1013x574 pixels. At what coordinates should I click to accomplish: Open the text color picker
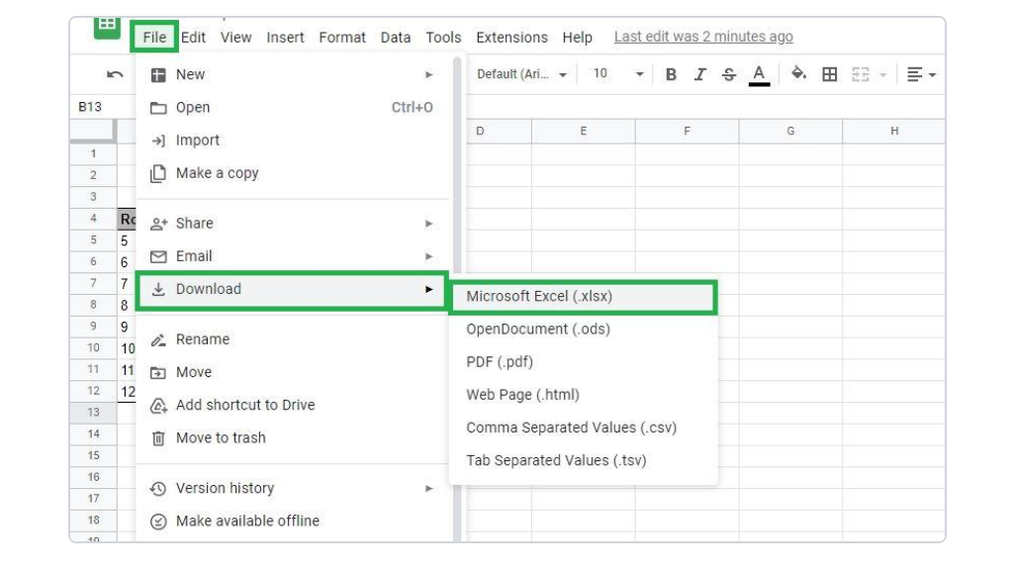point(759,75)
